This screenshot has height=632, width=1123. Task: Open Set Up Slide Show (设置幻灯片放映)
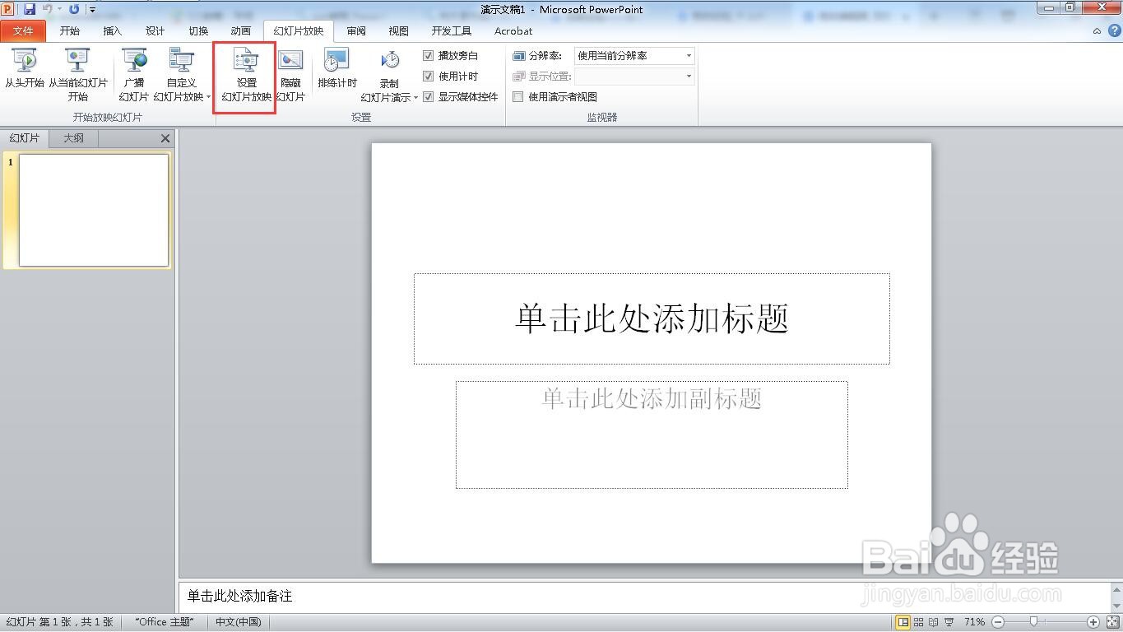tap(246, 76)
